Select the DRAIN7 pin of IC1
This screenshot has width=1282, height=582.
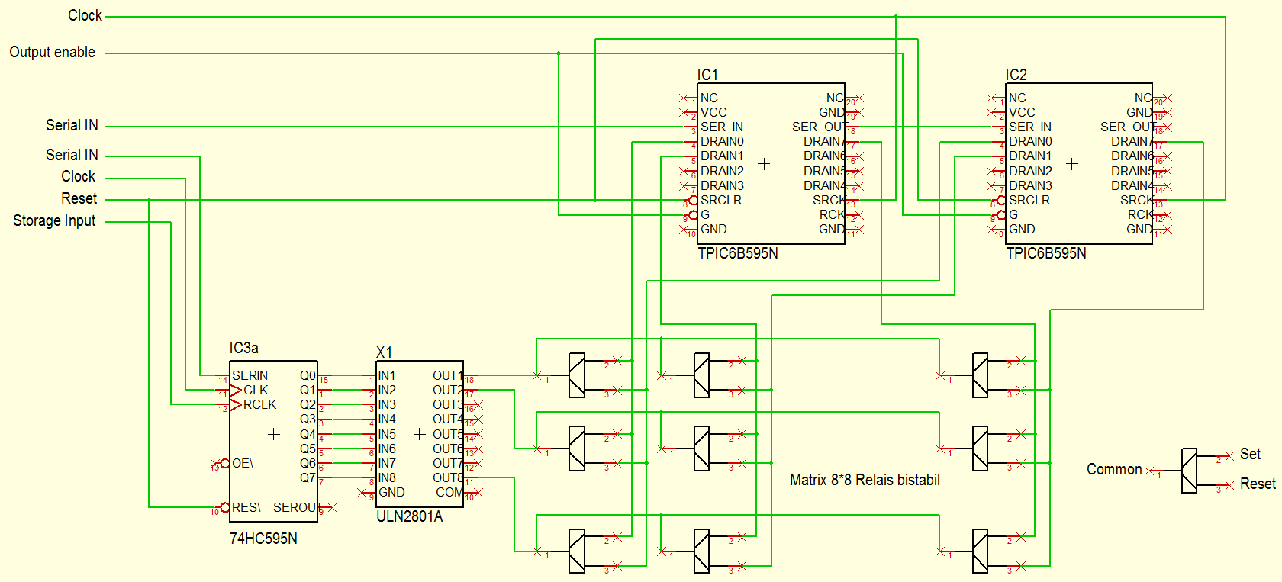point(824,141)
